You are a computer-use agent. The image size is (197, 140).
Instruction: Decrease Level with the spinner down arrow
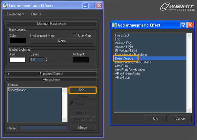pyautogui.click(x=47, y=61)
